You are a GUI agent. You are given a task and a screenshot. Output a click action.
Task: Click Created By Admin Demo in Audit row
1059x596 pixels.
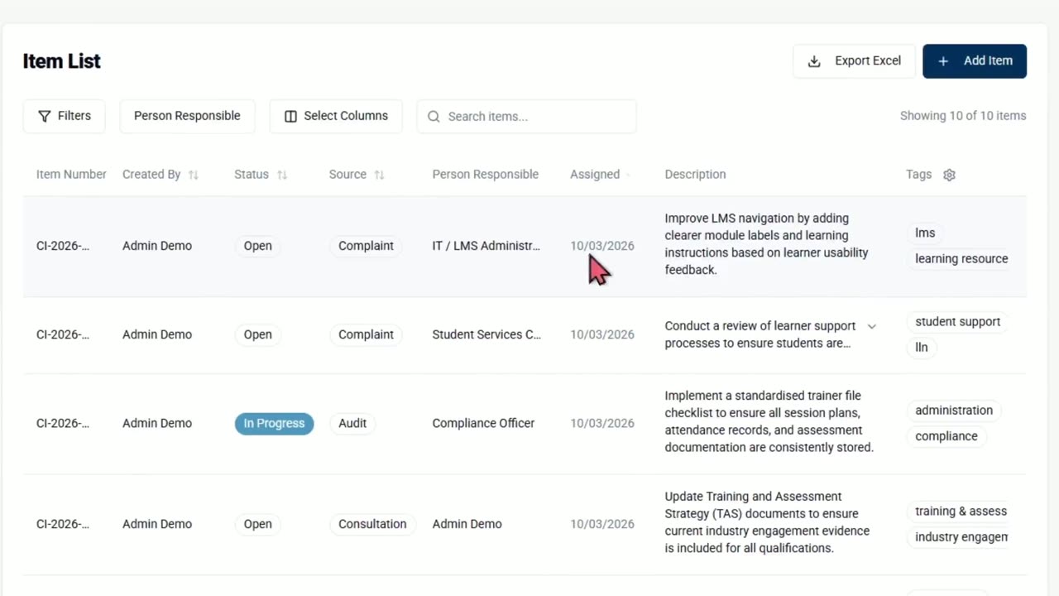[x=157, y=423]
